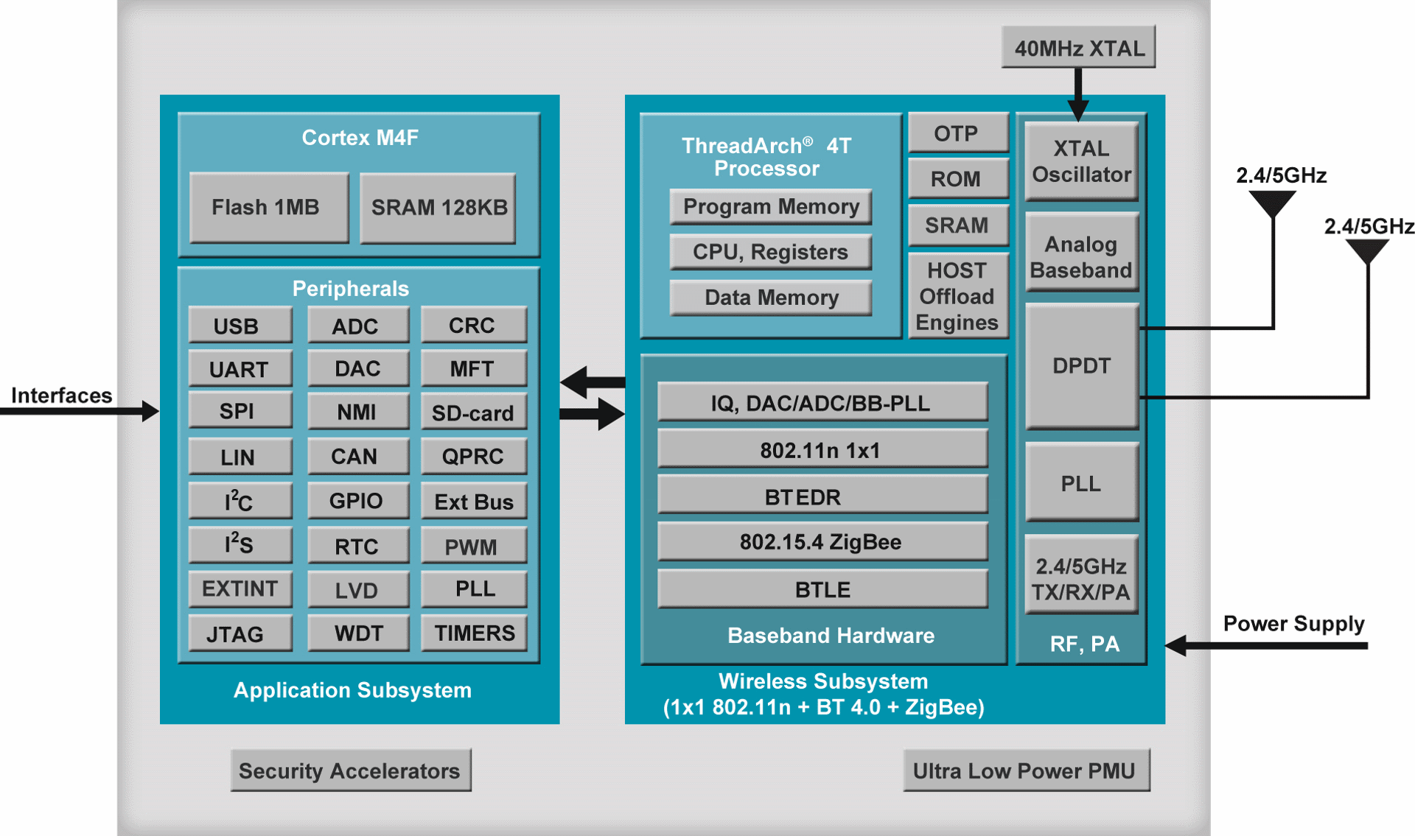Click the Ext Bus peripheral box
Image resolution: width=1415 pixels, height=836 pixels.
474,502
